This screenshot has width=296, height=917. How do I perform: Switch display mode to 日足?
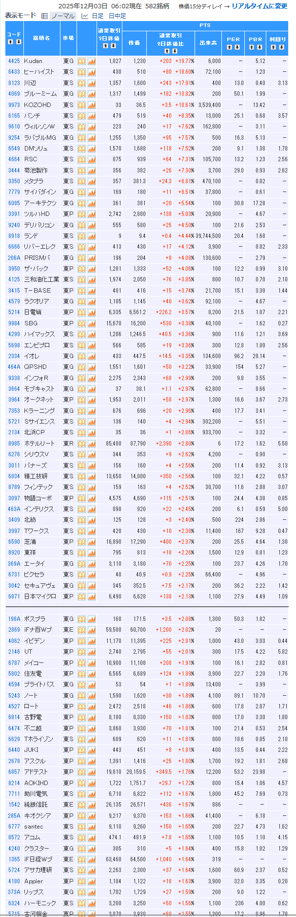(98, 16)
